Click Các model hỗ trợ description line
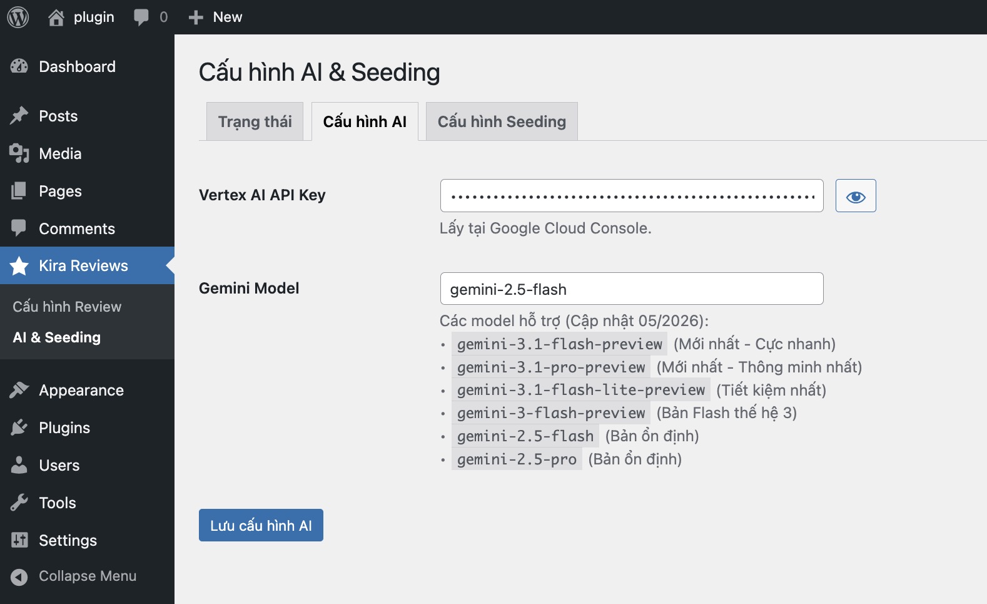The height and width of the screenshot is (604, 987). 574,321
